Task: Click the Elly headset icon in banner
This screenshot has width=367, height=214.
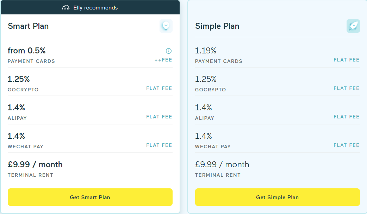Action: click(66, 7)
